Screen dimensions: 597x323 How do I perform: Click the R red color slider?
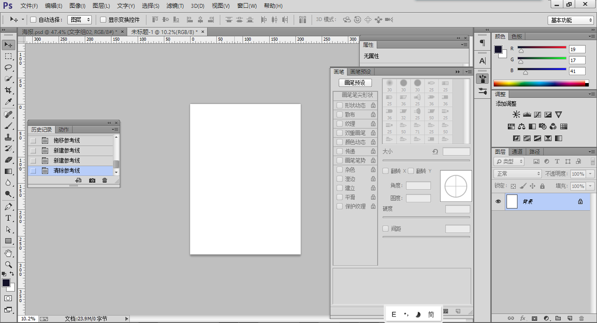pos(542,48)
